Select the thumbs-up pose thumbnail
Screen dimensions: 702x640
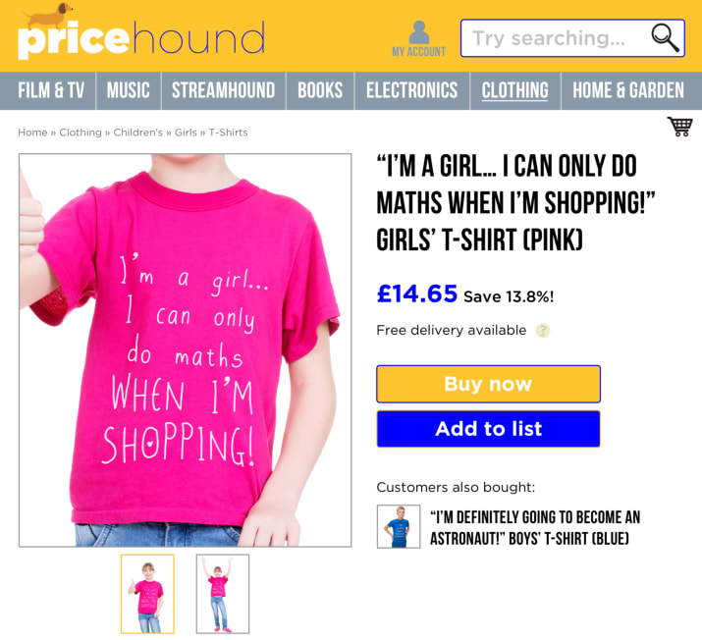147,594
